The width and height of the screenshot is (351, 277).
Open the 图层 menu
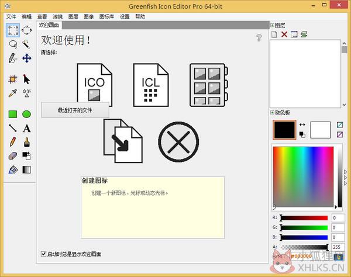pyautogui.click(x=73, y=16)
